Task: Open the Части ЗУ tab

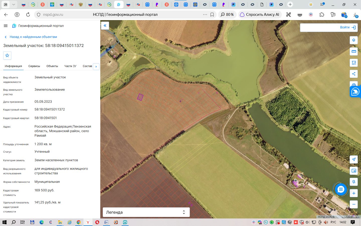Action: (x=70, y=66)
